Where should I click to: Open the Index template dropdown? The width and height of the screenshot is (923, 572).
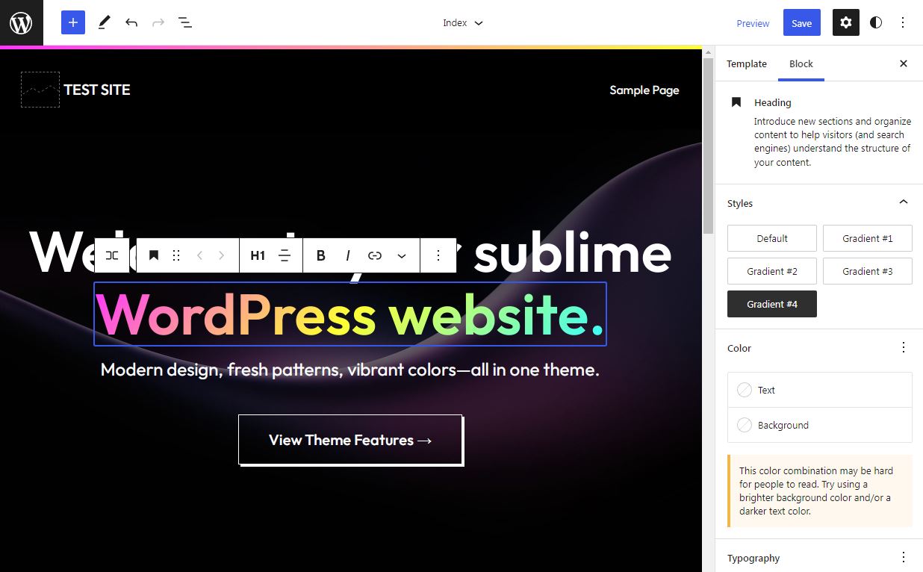click(462, 22)
